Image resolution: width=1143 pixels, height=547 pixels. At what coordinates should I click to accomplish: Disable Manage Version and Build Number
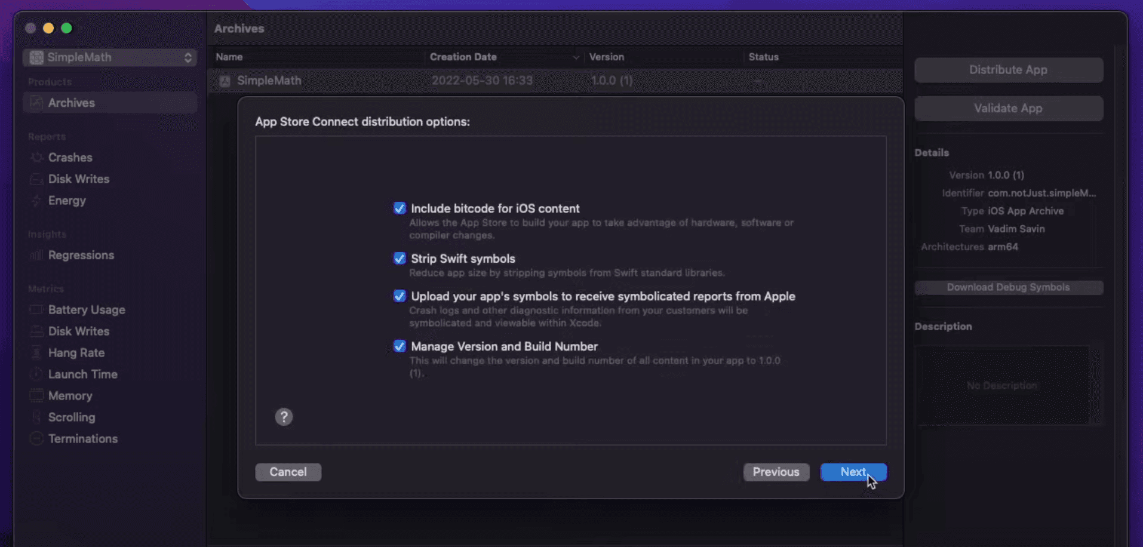click(x=400, y=346)
